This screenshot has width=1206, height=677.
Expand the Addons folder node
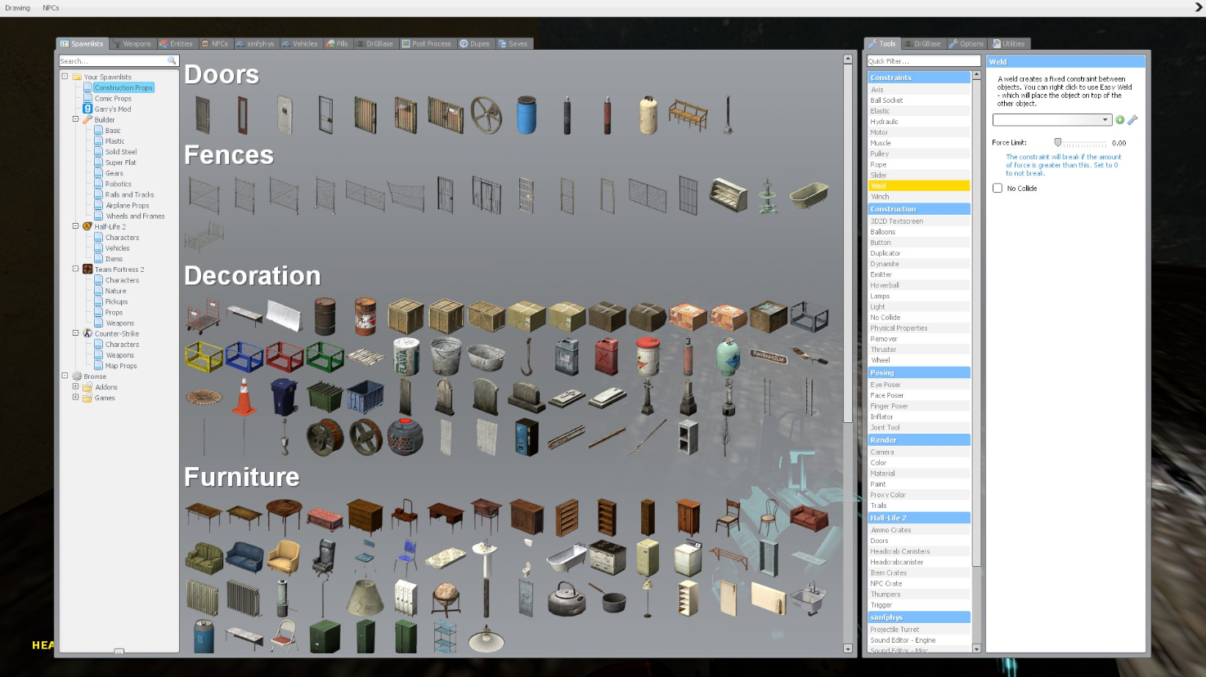pos(75,387)
